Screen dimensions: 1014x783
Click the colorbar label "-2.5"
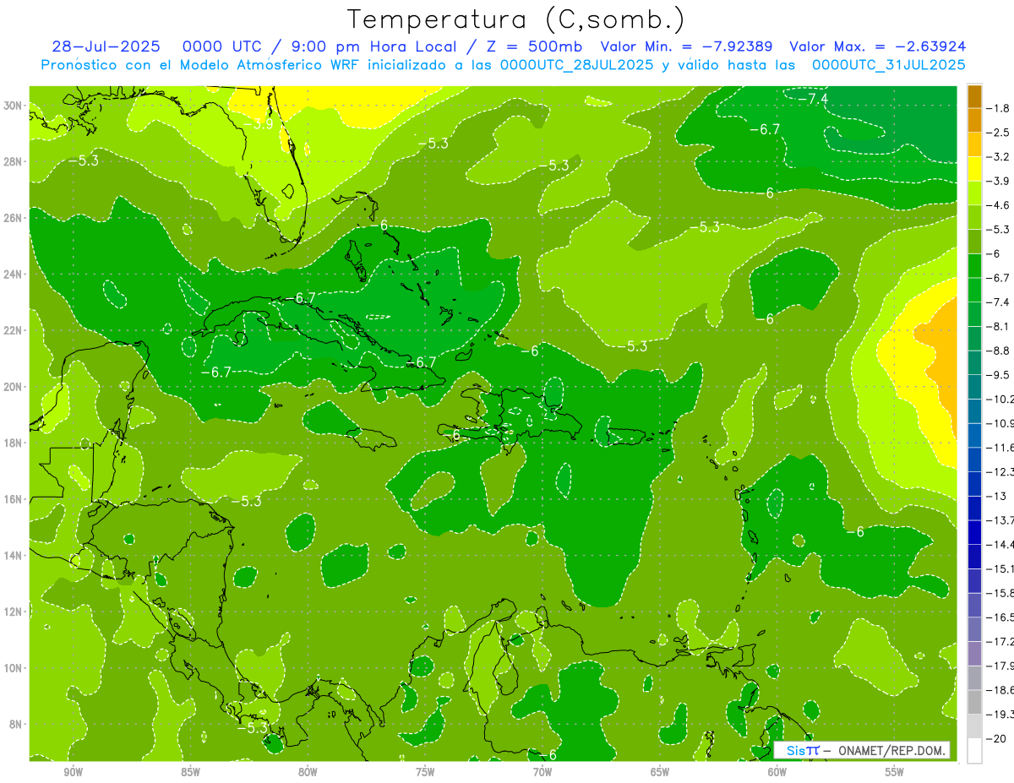tap(1000, 132)
